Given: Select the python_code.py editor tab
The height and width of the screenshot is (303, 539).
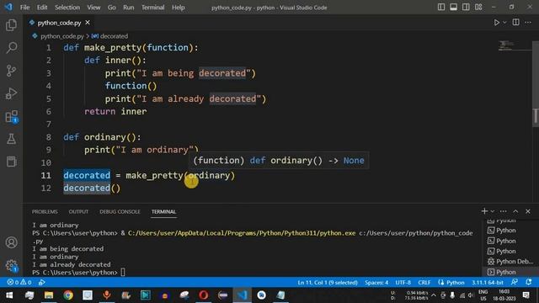Looking at the screenshot, I should [59, 23].
